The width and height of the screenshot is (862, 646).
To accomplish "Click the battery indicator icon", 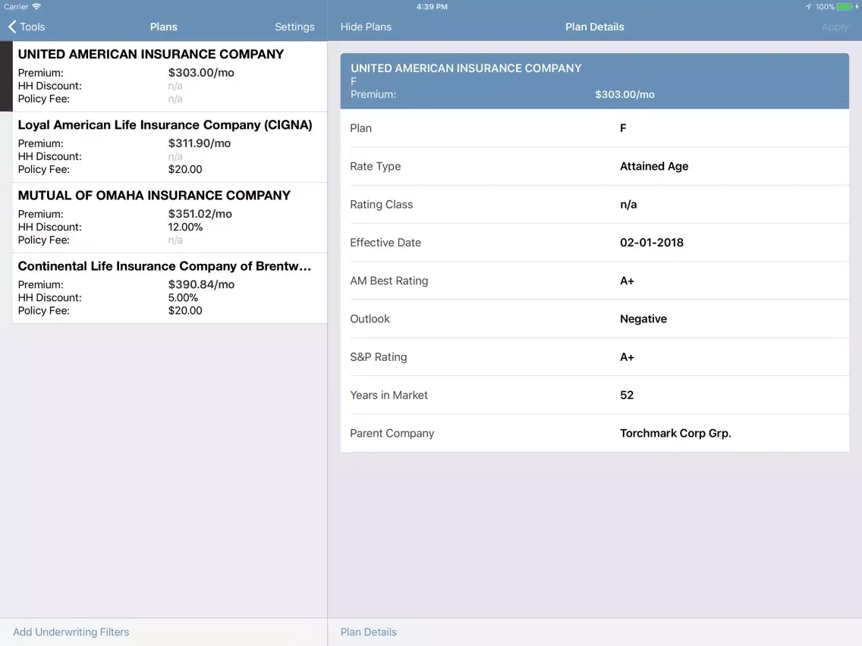I will coord(845,7).
